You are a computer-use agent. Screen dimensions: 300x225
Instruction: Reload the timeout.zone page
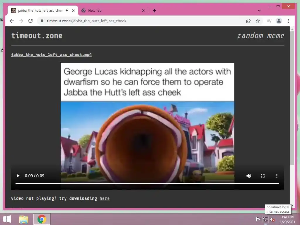point(30,21)
